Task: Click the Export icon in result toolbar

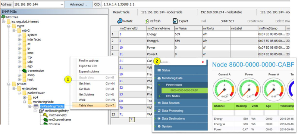Action: [175, 21]
